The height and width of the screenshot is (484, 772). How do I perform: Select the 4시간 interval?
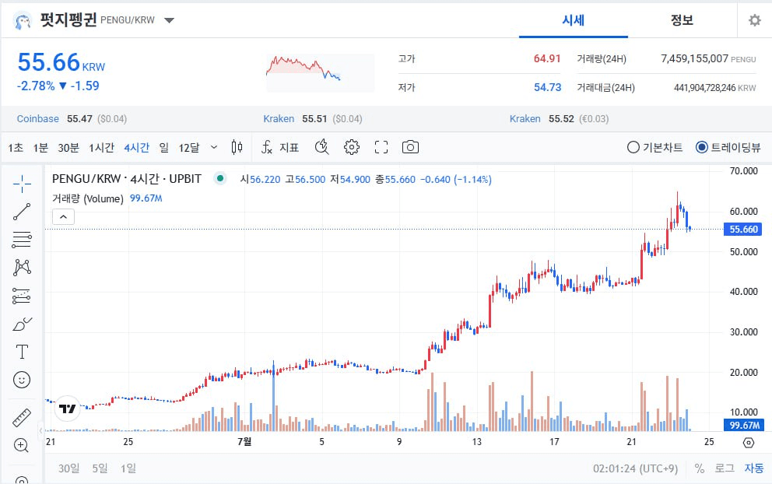tap(137, 148)
